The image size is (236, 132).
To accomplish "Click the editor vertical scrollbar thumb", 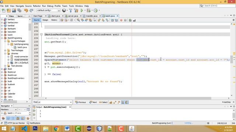I will click(x=232, y=59).
